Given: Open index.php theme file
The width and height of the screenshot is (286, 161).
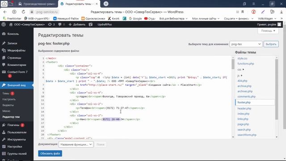Looking at the screenshot, I should tap(243, 114).
